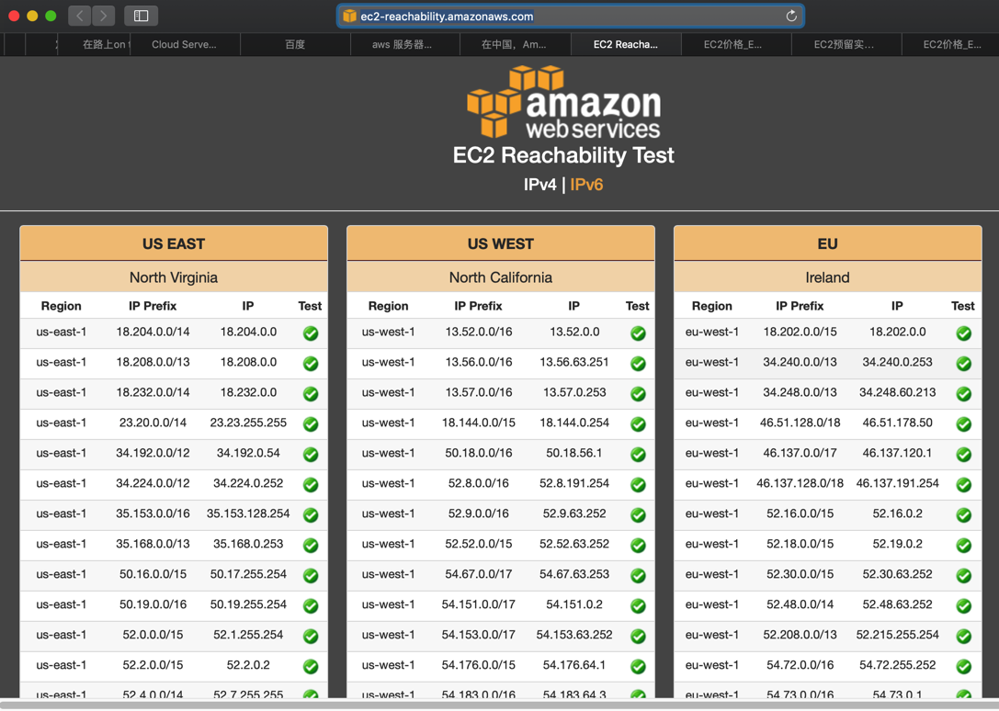
Task: Reload the page with the refresh icon
Action: [791, 16]
